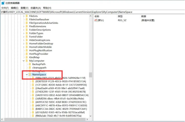Click the tree horizontal scrollbar right arrow
Image resolution: width=185 pixels, height=122 pixels.
(87, 119)
